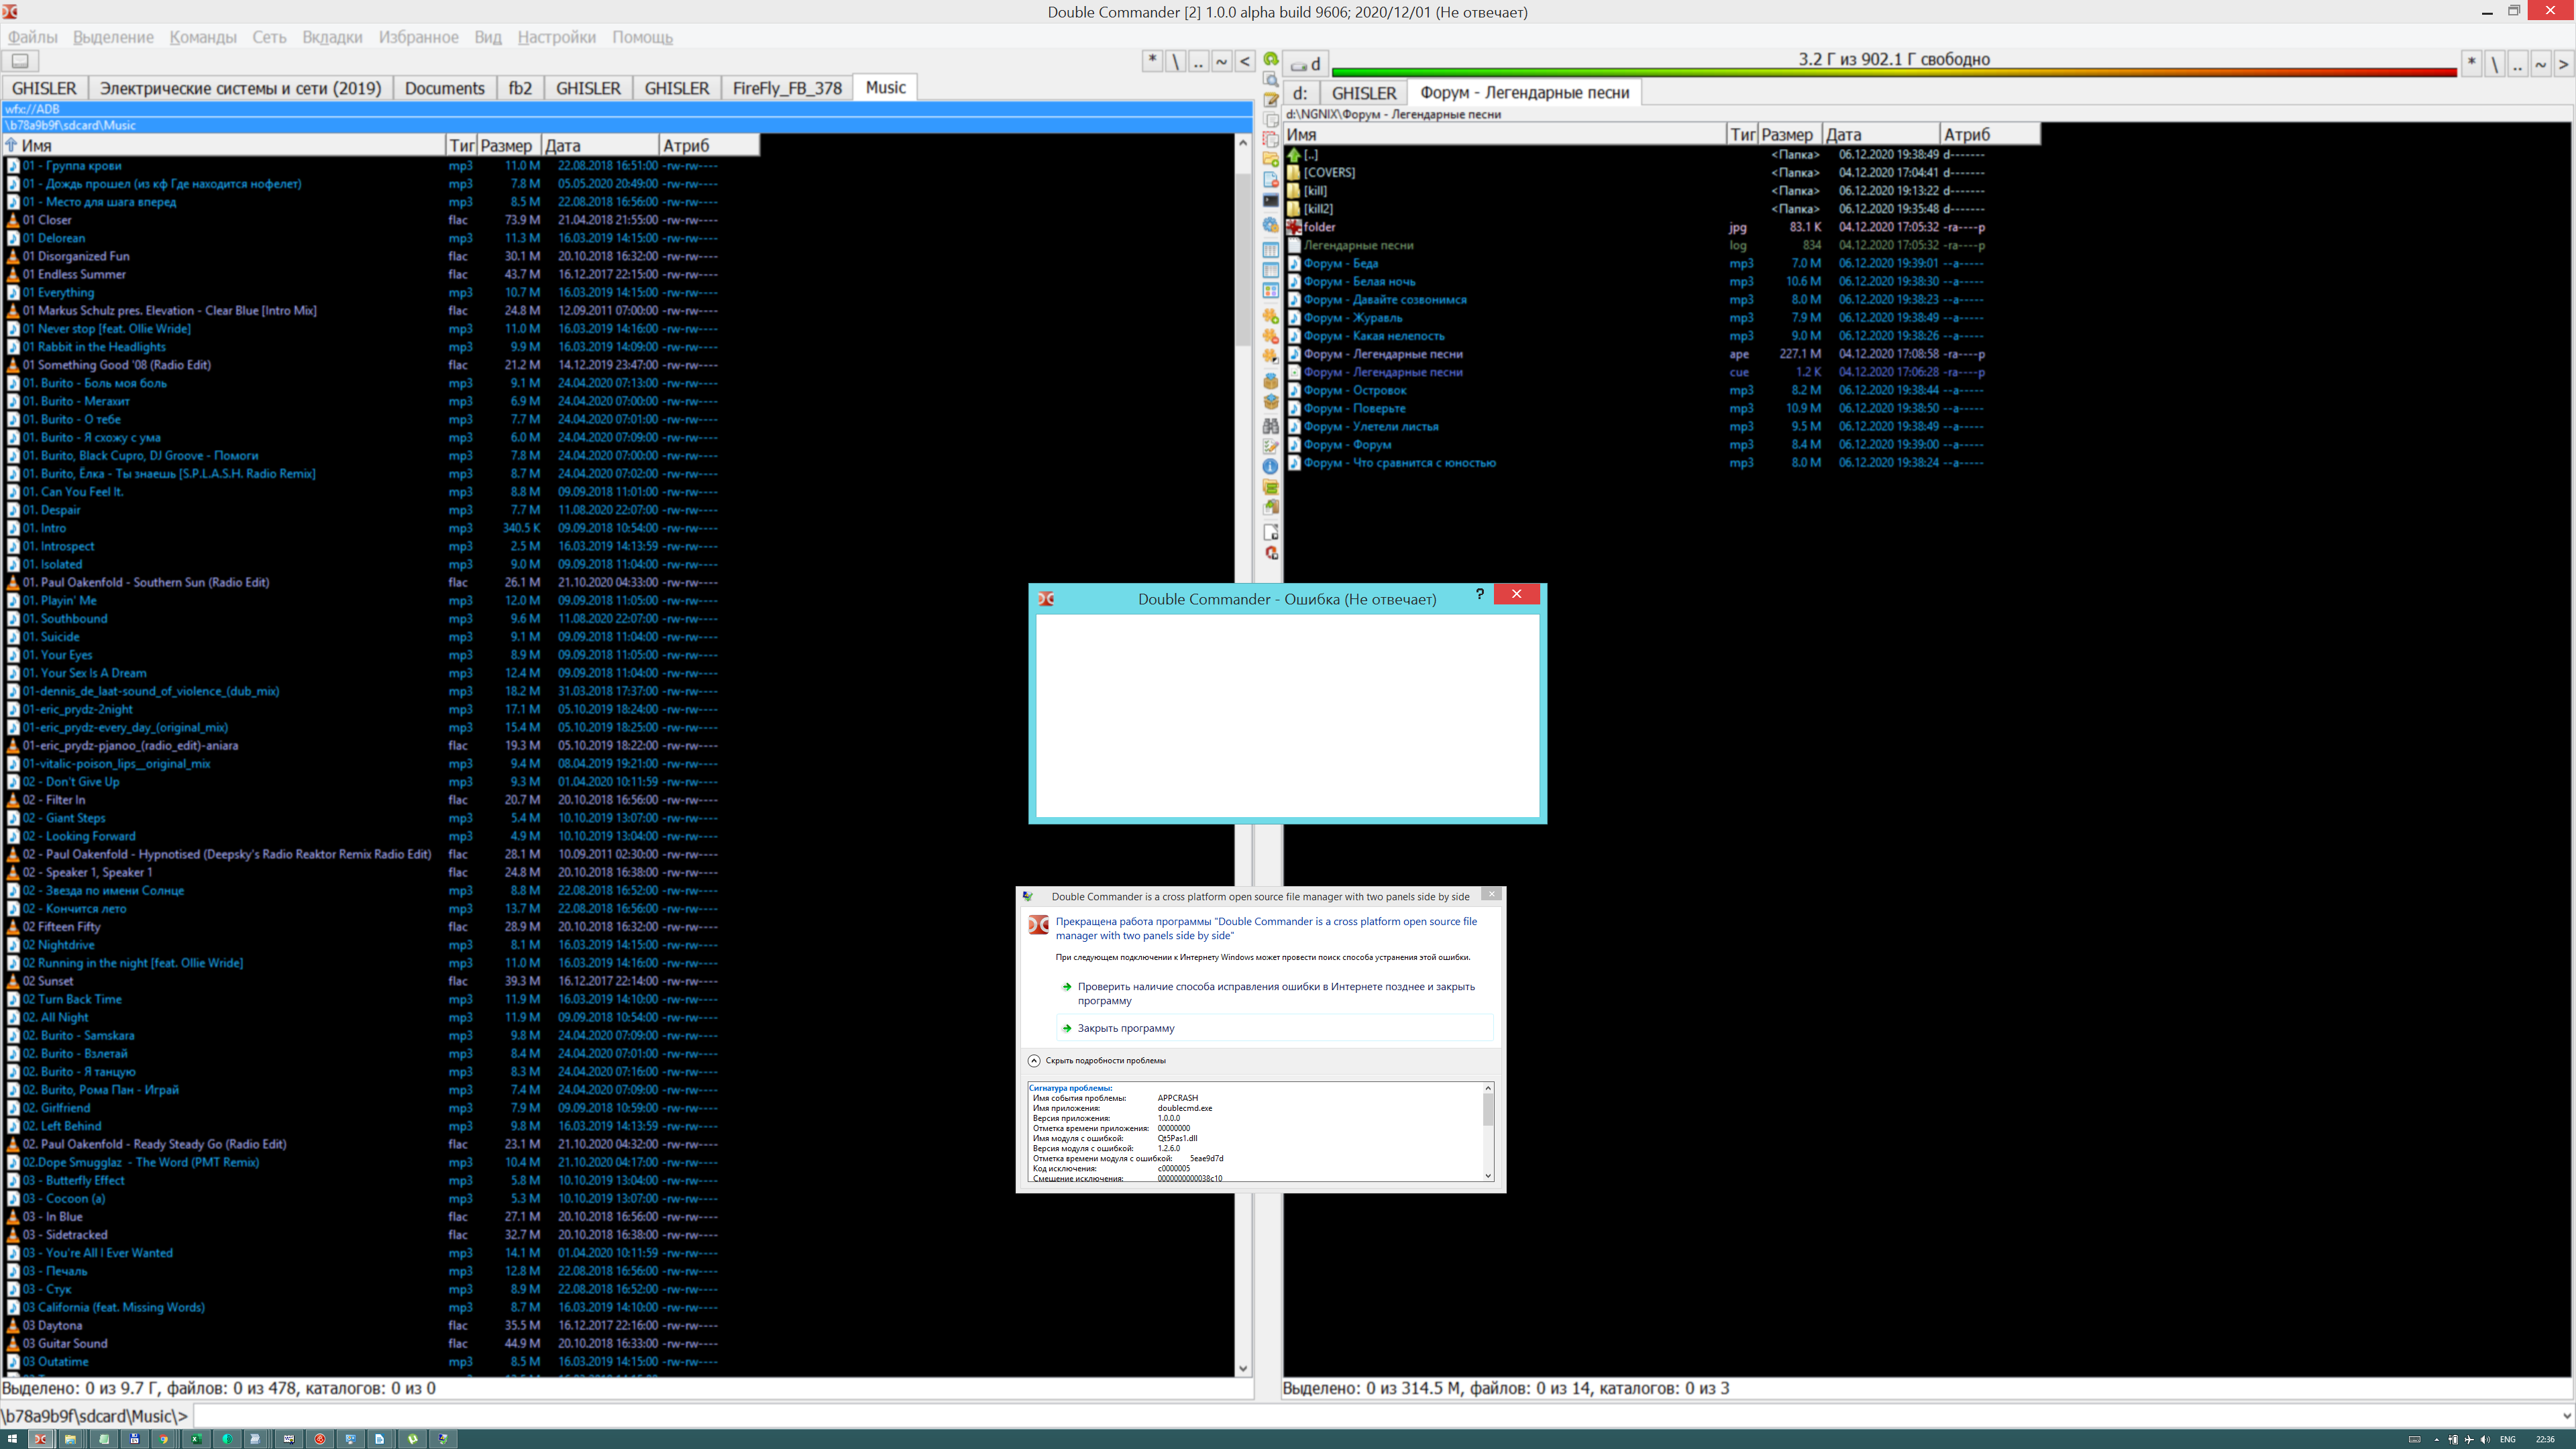Open Chrome from the taskbar
This screenshot has width=2576, height=1449.
click(x=163, y=1439)
